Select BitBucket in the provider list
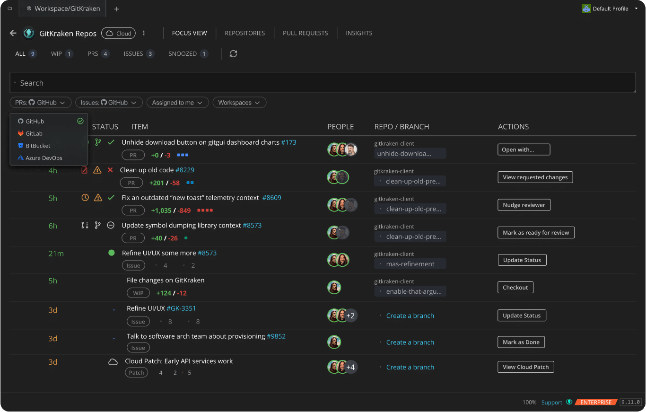This screenshot has height=412, width=646. pyautogui.click(x=49, y=146)
